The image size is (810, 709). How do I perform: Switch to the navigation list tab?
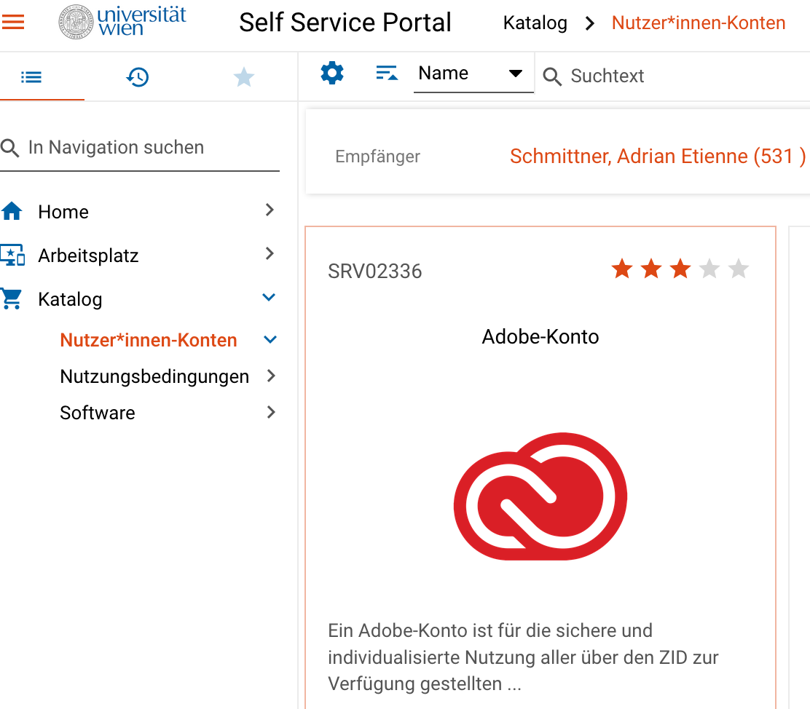click(x=31, y=77)
